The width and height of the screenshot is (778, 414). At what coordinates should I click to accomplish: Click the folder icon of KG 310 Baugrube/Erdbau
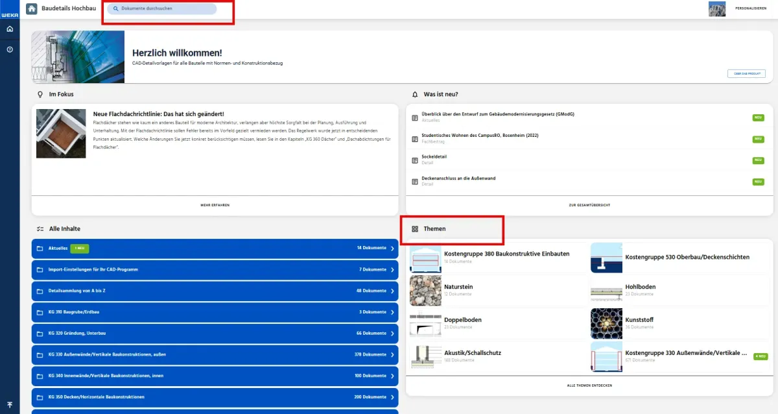[x=40, y=312]
